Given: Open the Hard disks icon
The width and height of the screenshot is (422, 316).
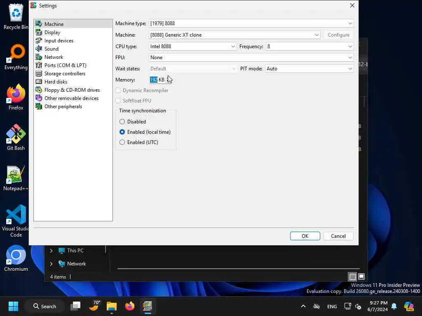Looking at the screenshot, I should (39, 82).
